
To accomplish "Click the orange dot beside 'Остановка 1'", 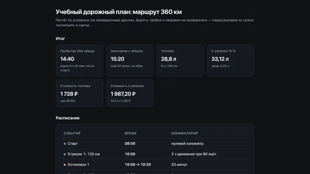I will 65,165.
